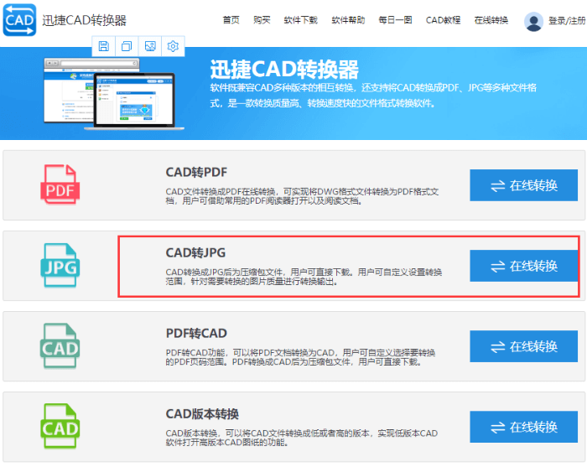
Task: Open the 购买 menu item
Action: [x=262, y=20]
